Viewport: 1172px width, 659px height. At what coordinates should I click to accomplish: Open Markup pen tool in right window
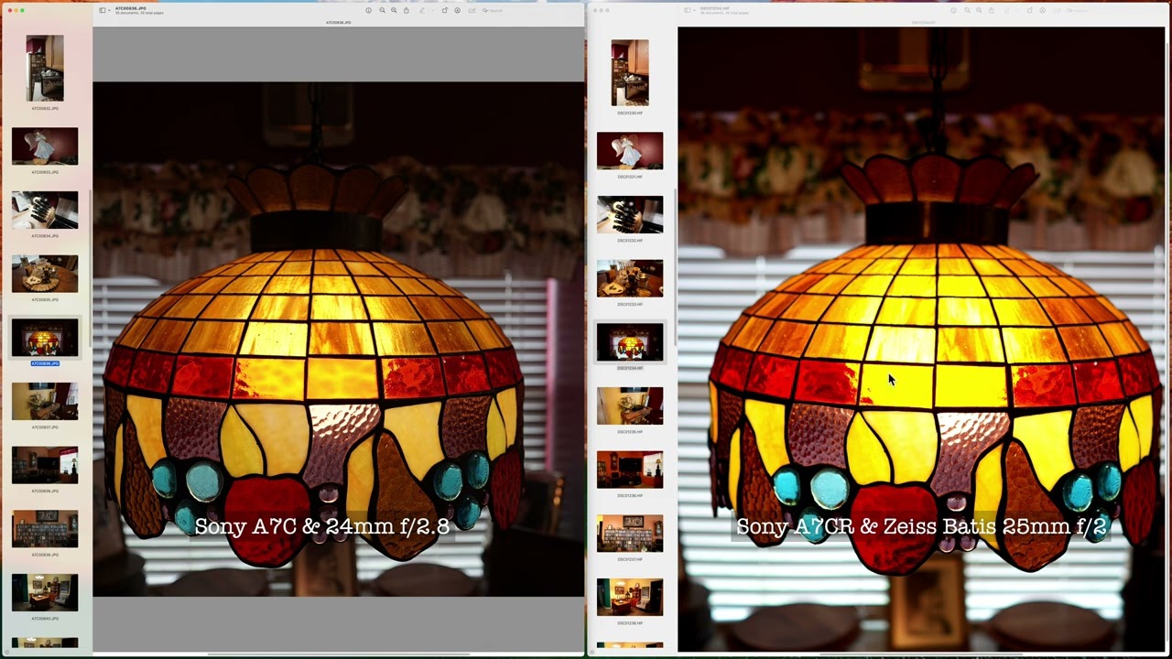click(1006, 10)
